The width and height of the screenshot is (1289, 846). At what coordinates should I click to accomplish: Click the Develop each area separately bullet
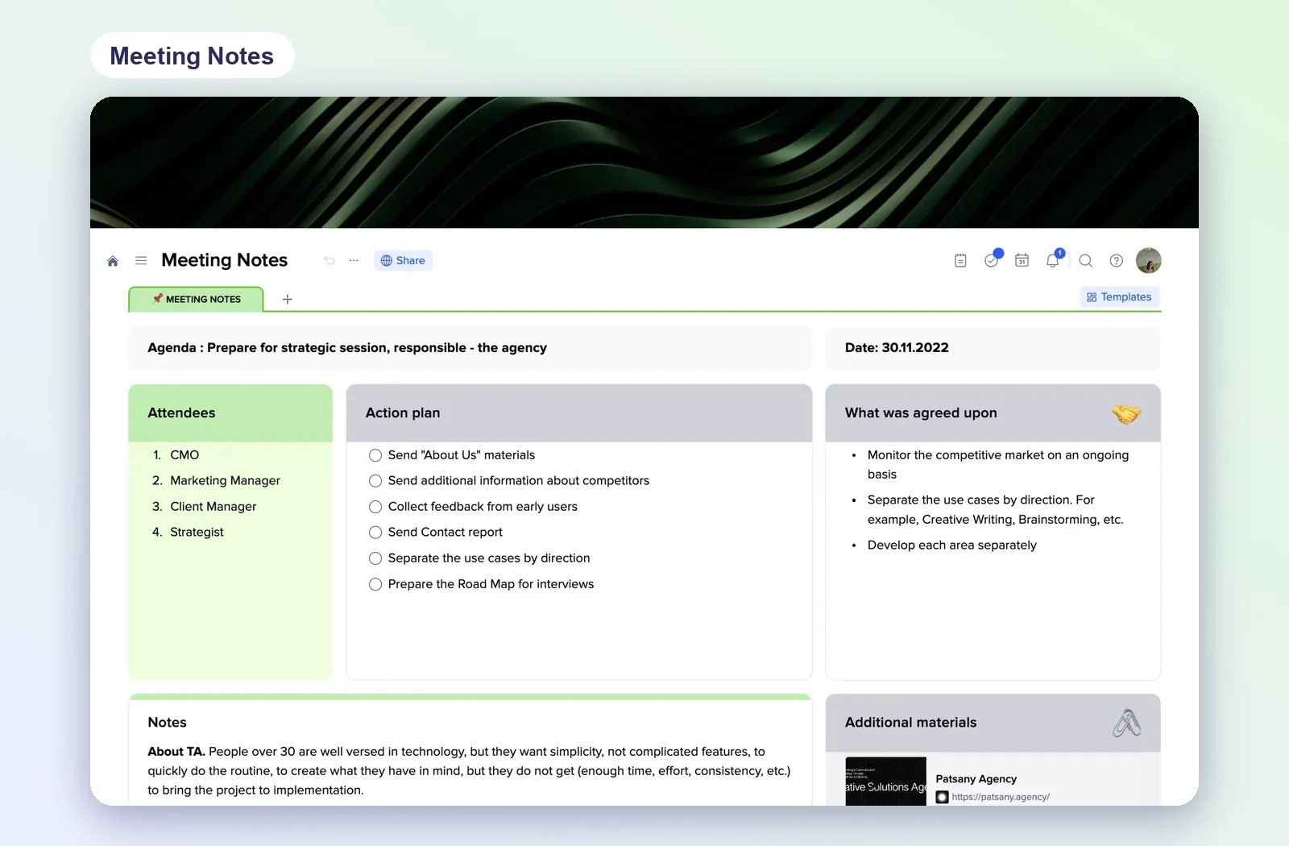[x=951, y=545]
